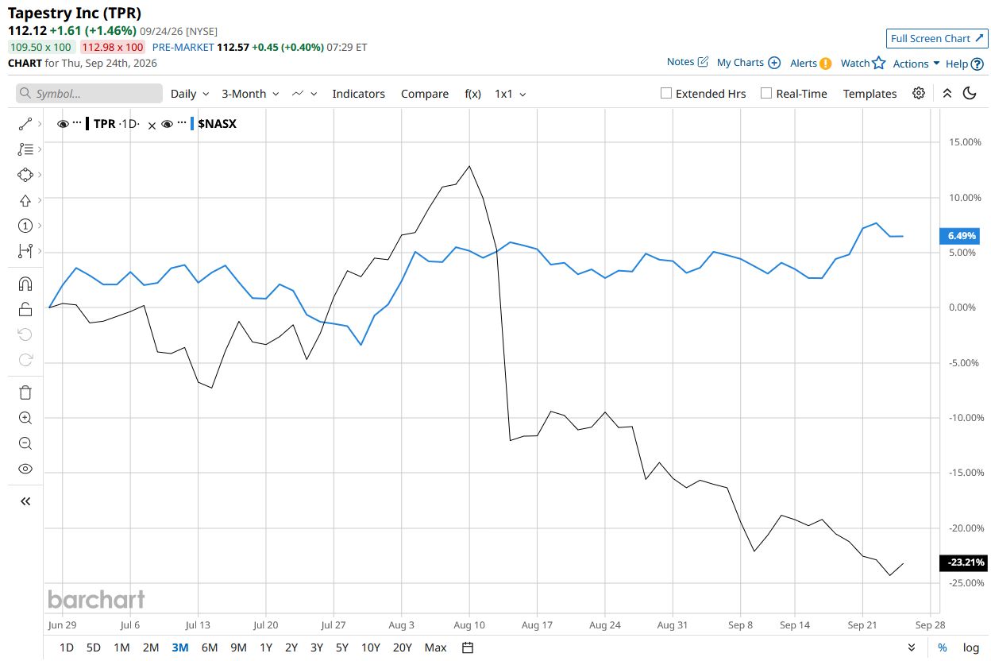Open the date range calendar icon
Screen dimensions: 991x661
point(468,647)
